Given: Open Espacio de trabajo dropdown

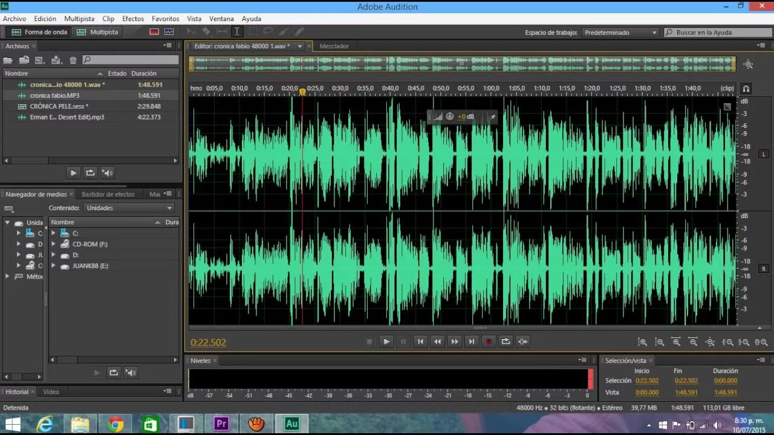Looking at the screenshot, I should pos(621,32).
